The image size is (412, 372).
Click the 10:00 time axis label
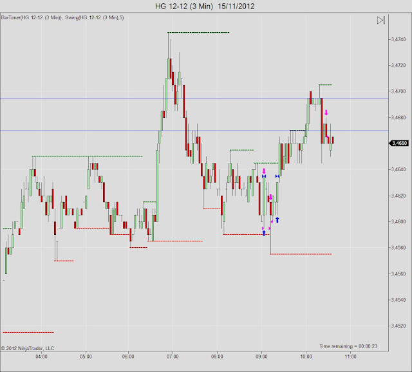(306, 357)
